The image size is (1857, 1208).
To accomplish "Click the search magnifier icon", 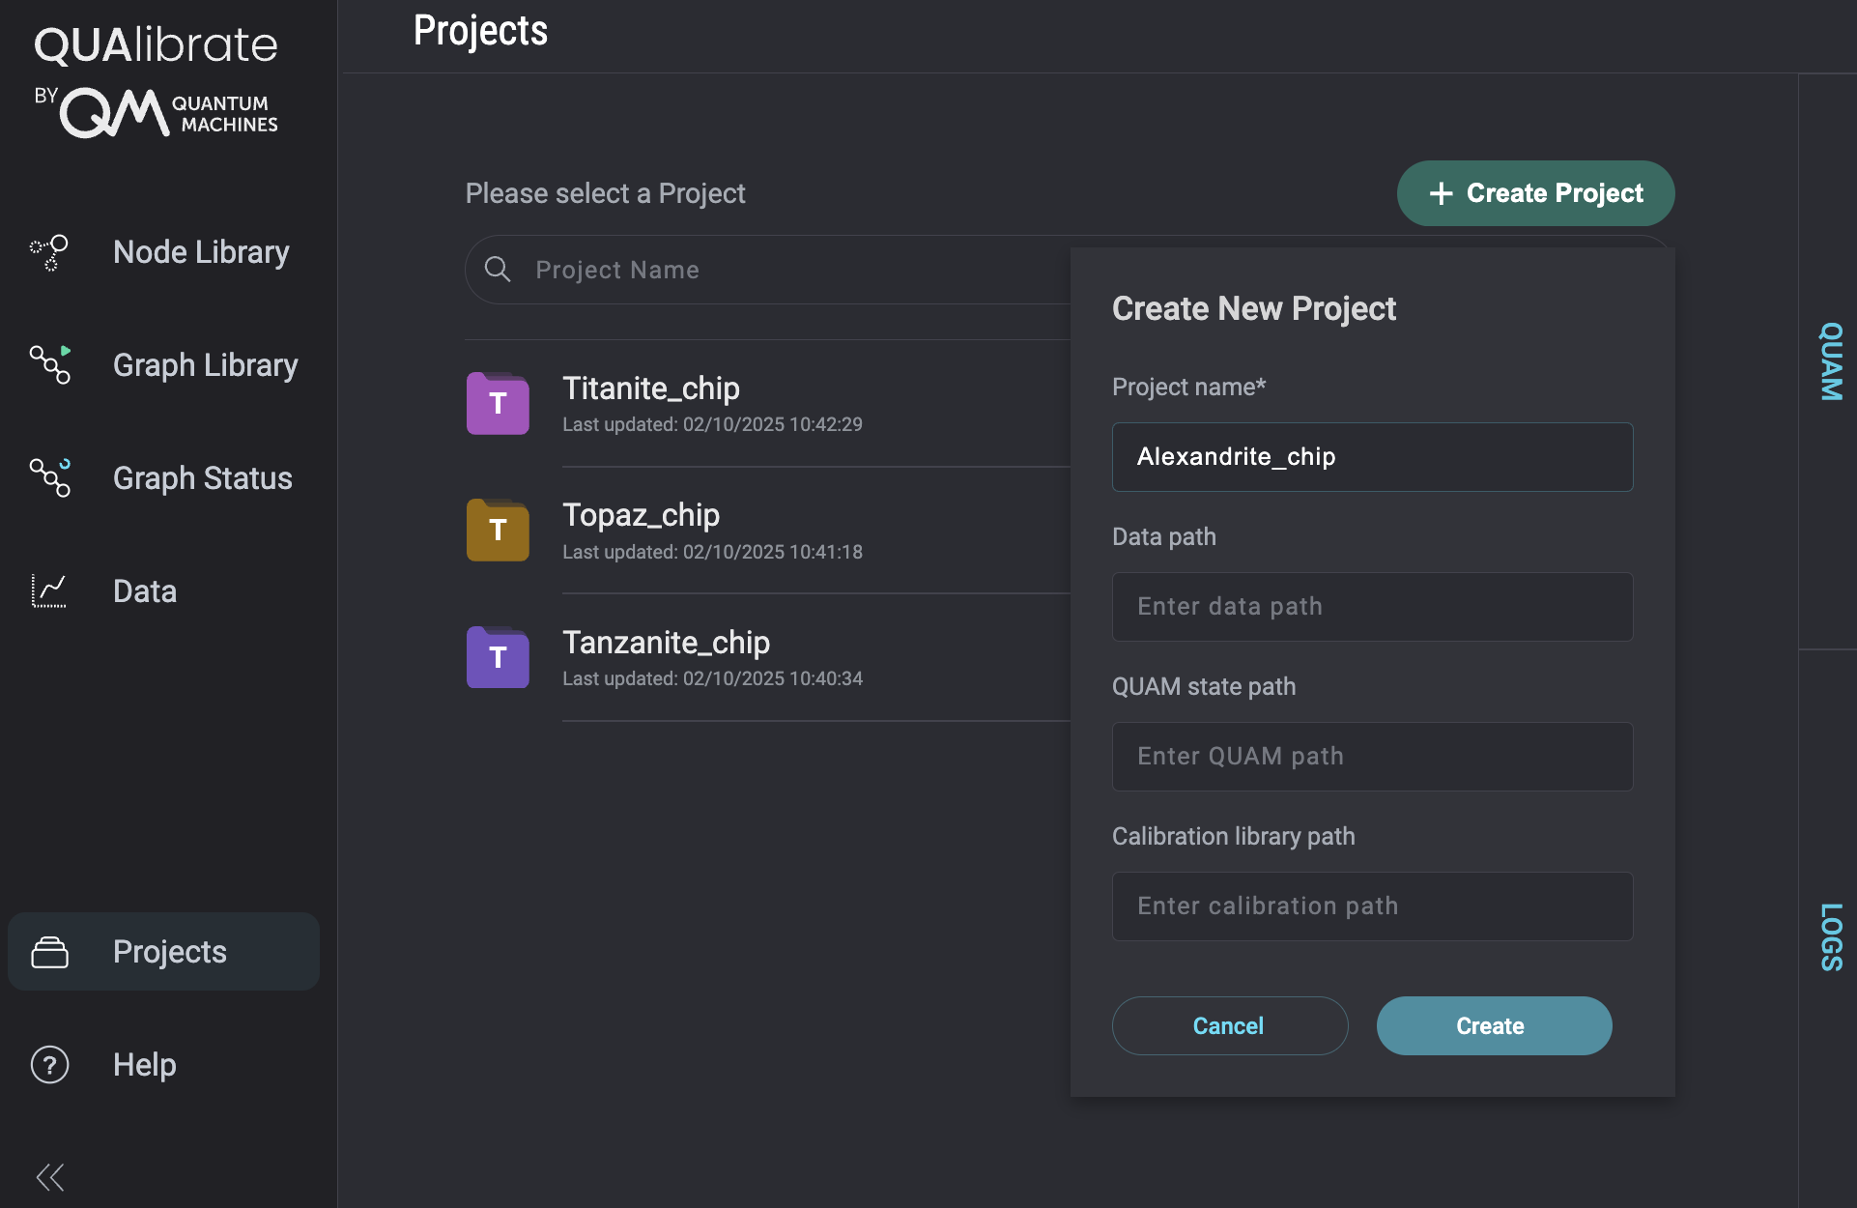I will (x=498, y=269).
